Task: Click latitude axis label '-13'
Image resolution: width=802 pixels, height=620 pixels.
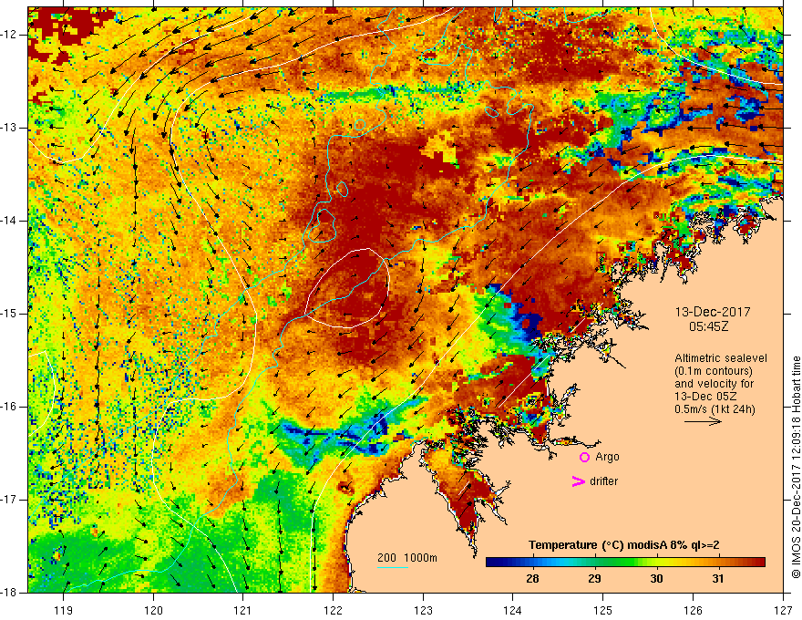Action: click(9, 128)
